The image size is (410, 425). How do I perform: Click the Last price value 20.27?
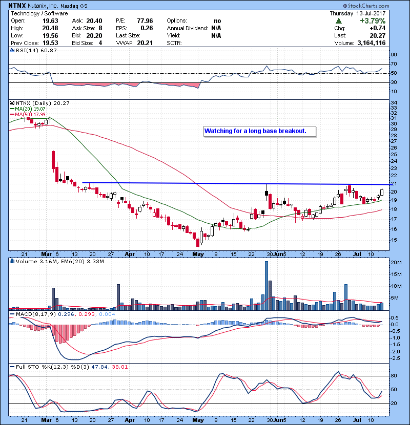tap(377, 36)
